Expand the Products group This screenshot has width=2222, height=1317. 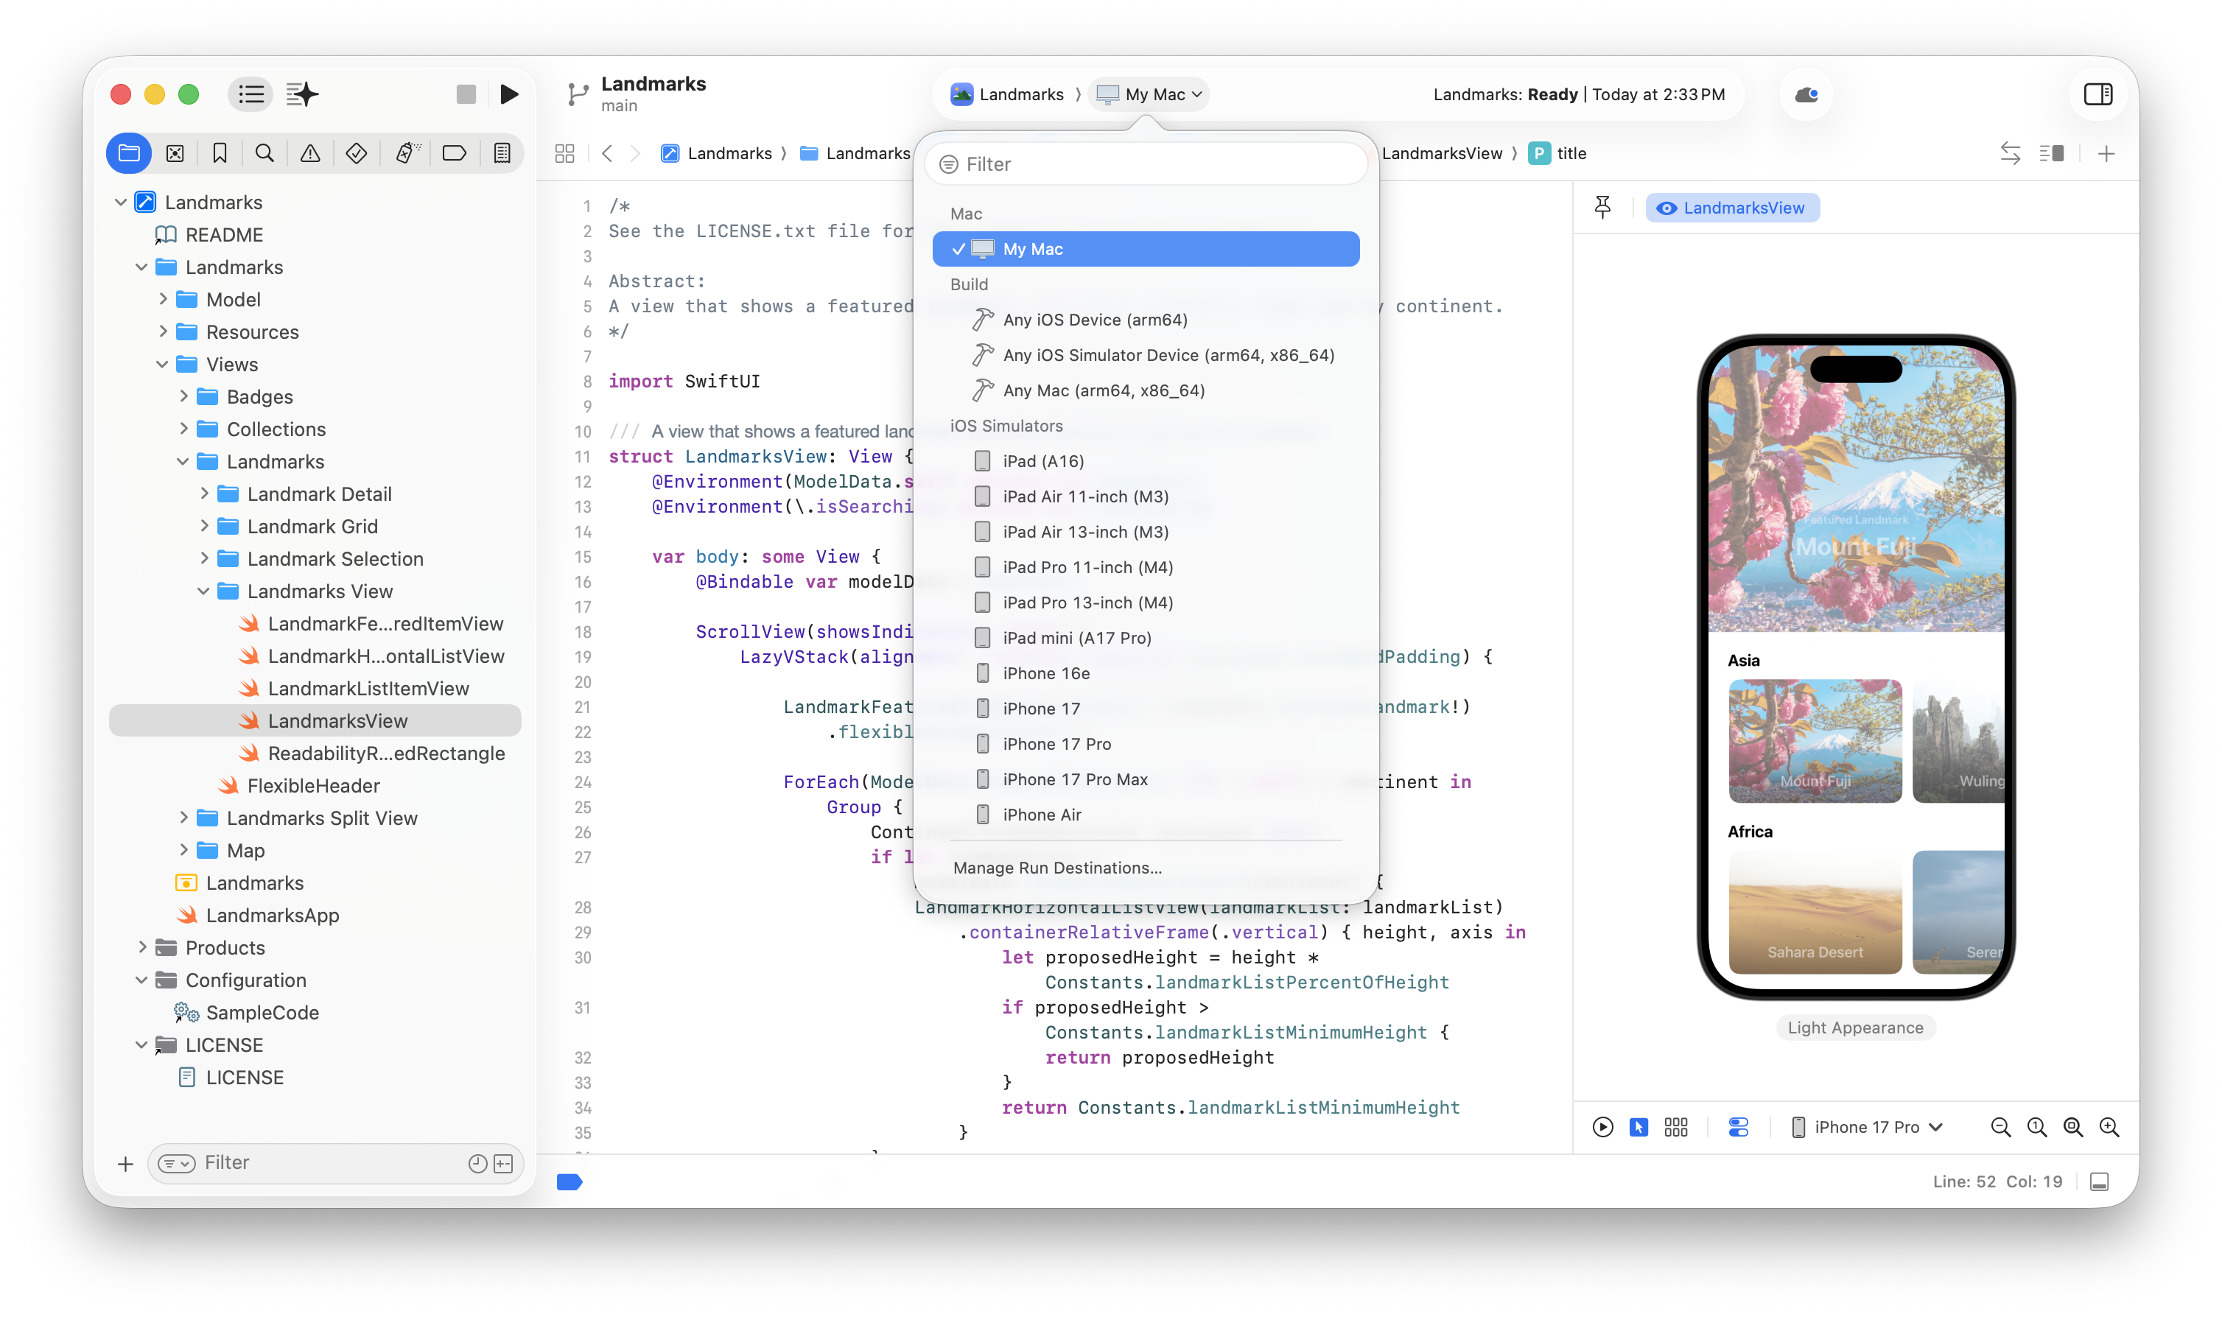point(143,947)
